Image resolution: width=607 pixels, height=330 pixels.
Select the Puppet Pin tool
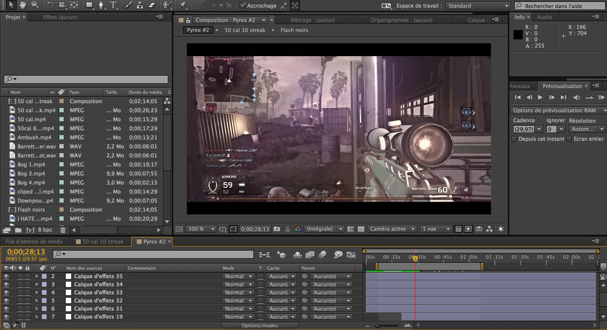pos(182,5)
